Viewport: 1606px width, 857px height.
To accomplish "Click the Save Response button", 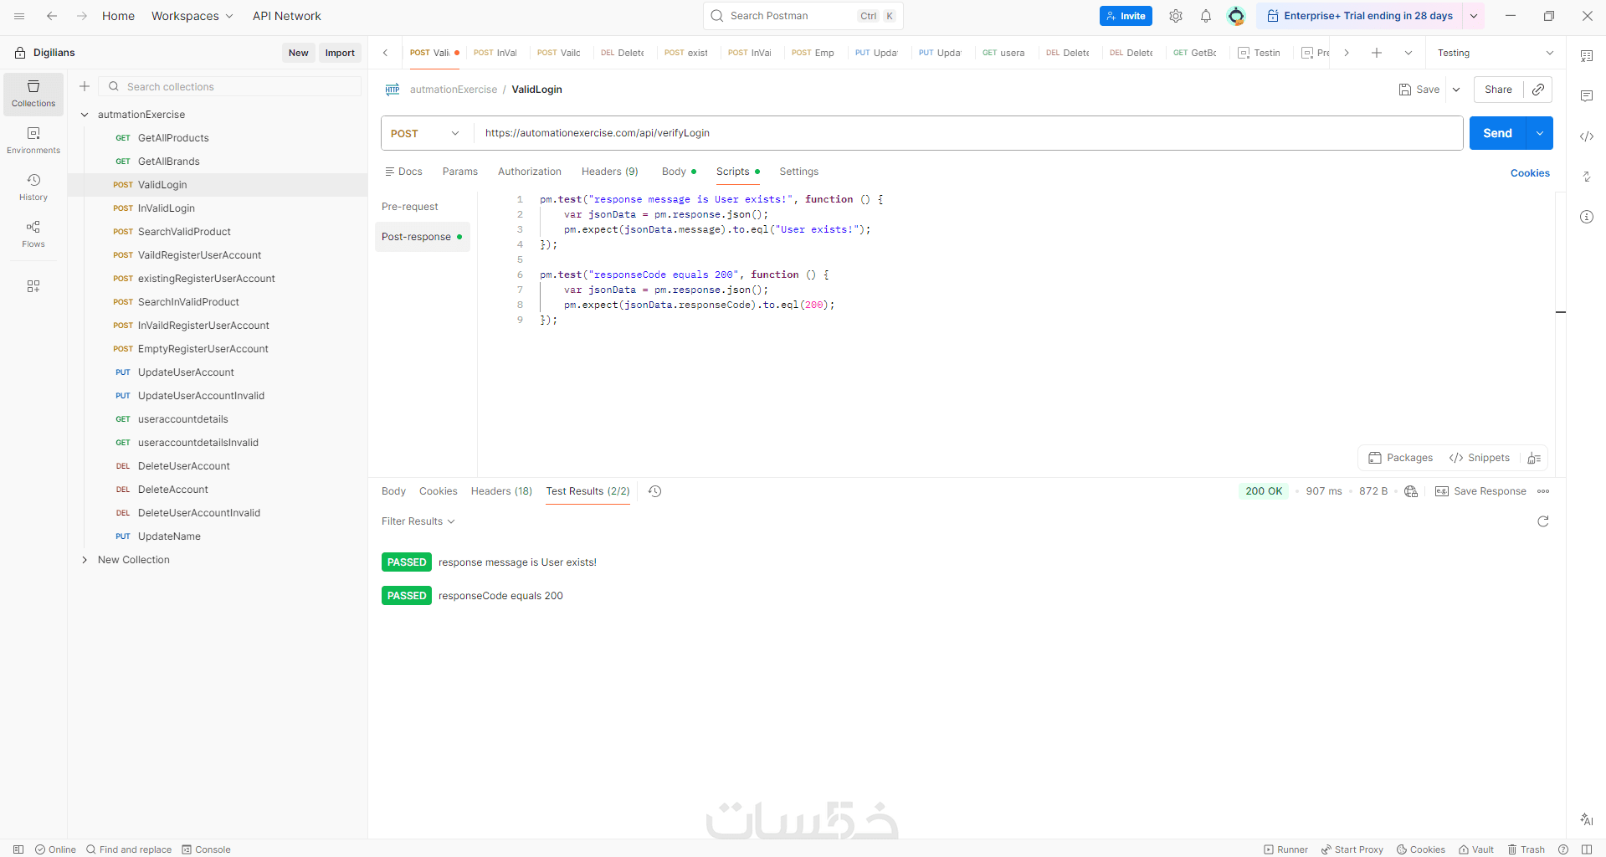I will [x=1481, y=491].
